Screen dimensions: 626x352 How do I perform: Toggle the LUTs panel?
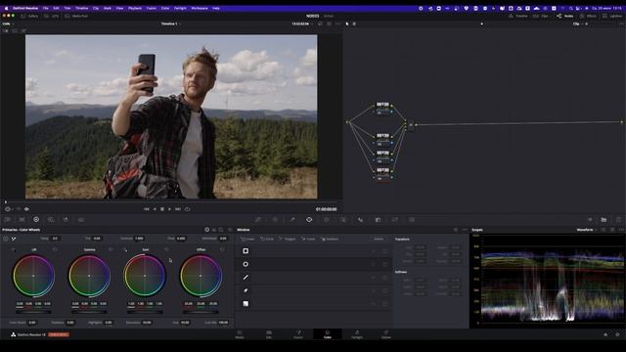tap(52, 16)
